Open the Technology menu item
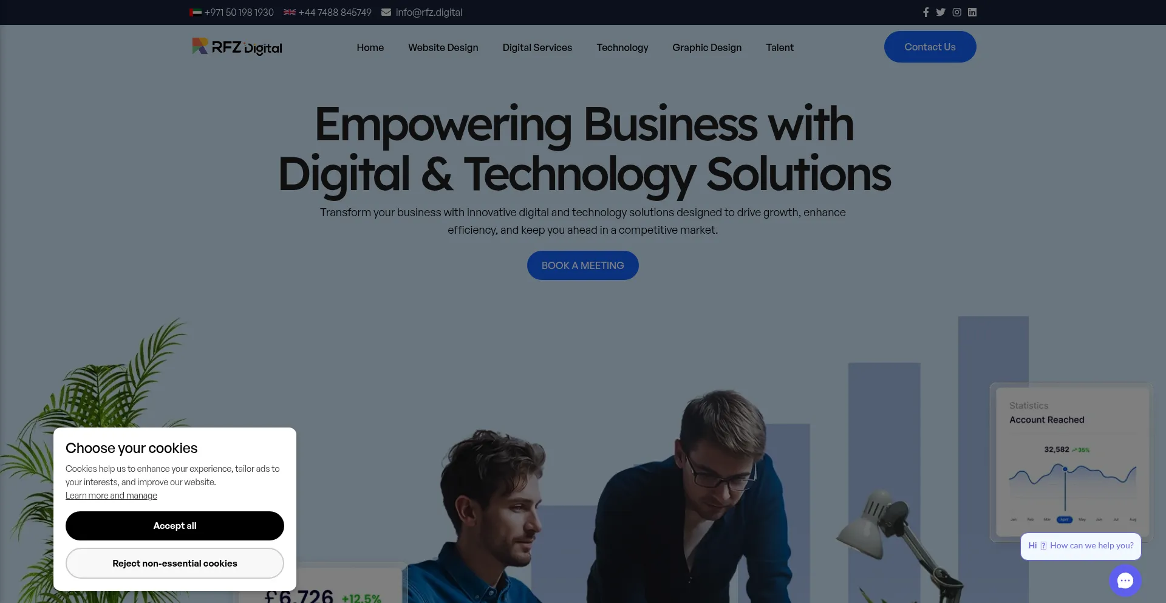Image resolution: width=1166 pixels, height=603 pixels. coord(622,47)
